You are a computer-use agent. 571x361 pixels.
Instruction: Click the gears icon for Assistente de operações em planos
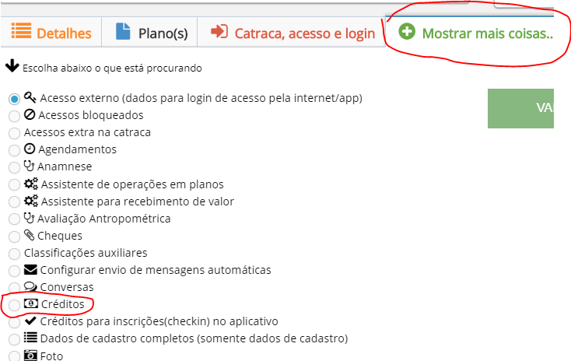pyautogui.click(x=31, y=184)
